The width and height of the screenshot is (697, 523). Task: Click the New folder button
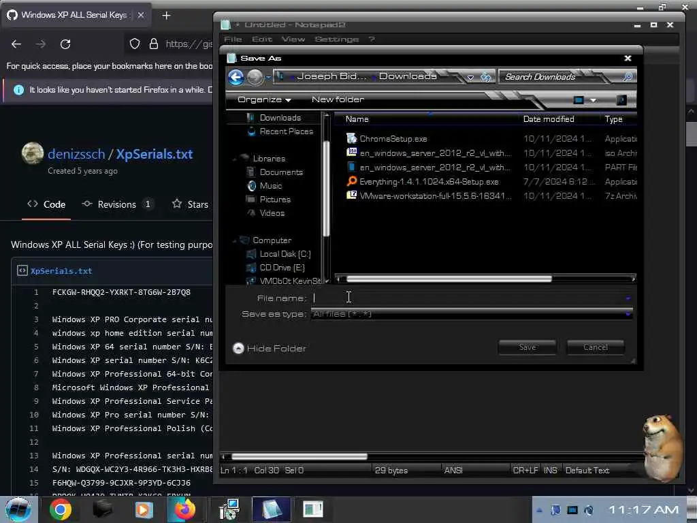338,99
